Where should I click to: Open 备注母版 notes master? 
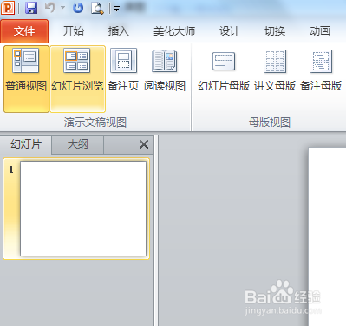click(321, 70)
